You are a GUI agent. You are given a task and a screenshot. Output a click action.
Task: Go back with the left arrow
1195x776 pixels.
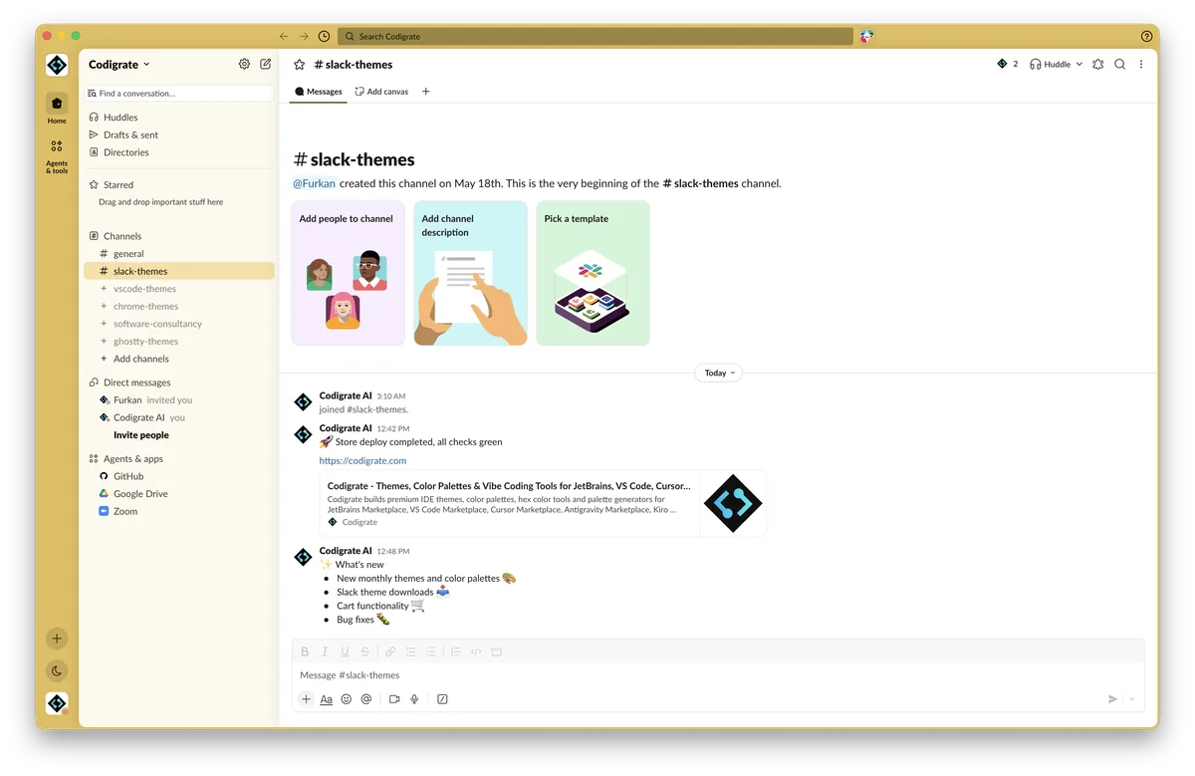pos(284,36)
